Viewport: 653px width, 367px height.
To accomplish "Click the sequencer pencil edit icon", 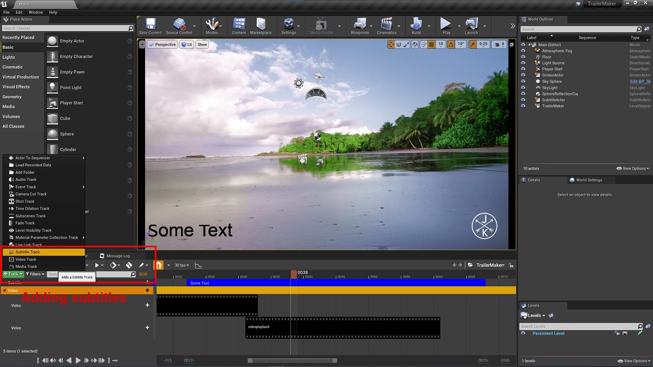I will [x=142, y=265].
